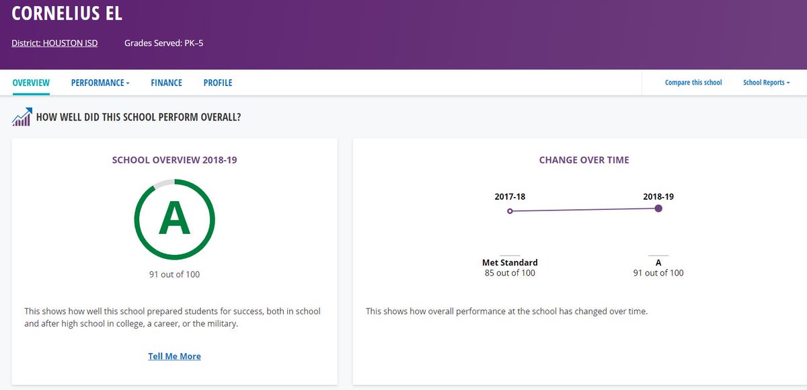Click the rising bar chart icon
This screenshot has height=390, width=807.
(22, 117)
